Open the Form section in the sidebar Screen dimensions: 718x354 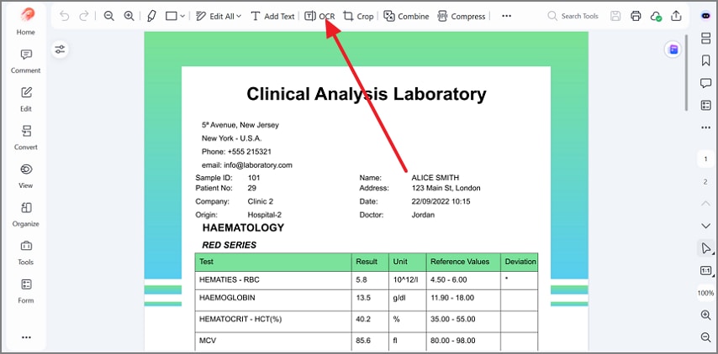tap(25, 291)
